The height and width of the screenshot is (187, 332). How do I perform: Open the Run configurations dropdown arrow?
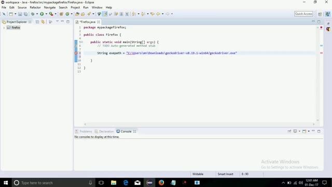tap(46, 14)
